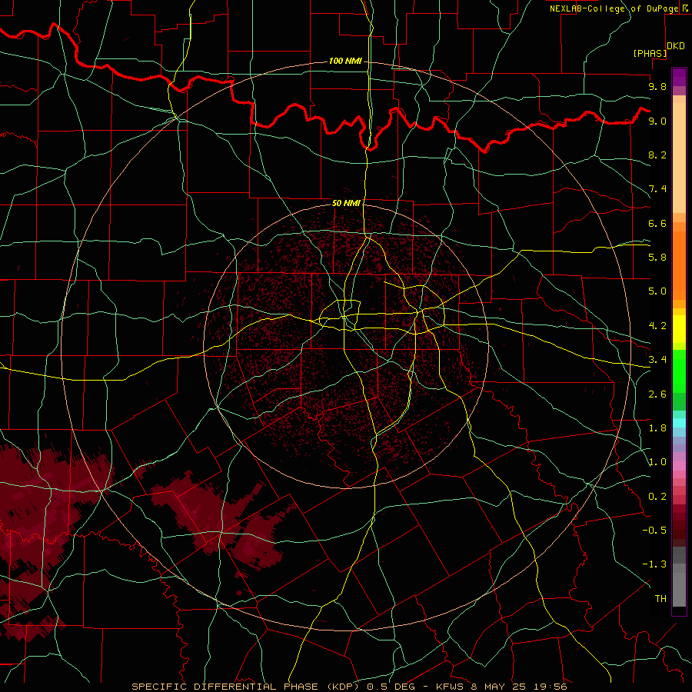The image size is (692, 692).
Task: Click the 2.6 scale value
Action: pos(657,394)
